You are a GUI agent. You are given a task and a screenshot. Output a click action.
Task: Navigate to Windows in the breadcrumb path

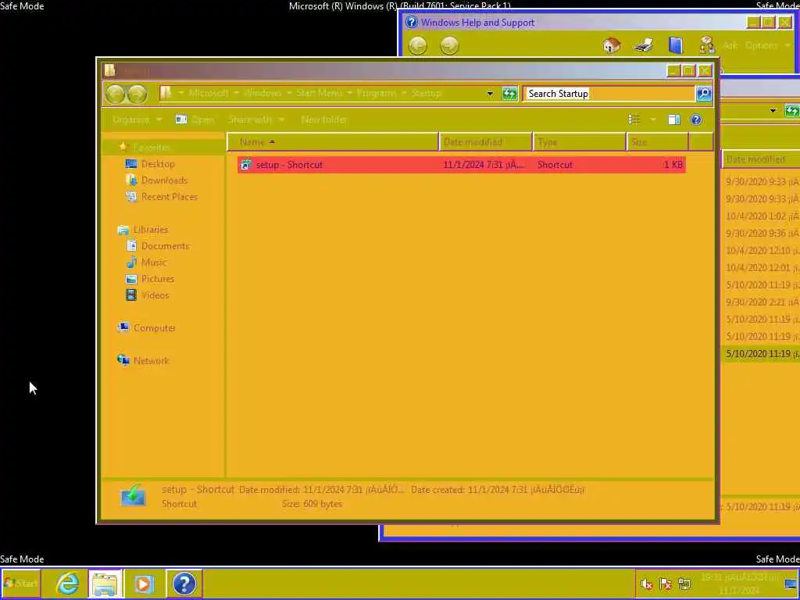click(x=262, y=93)
